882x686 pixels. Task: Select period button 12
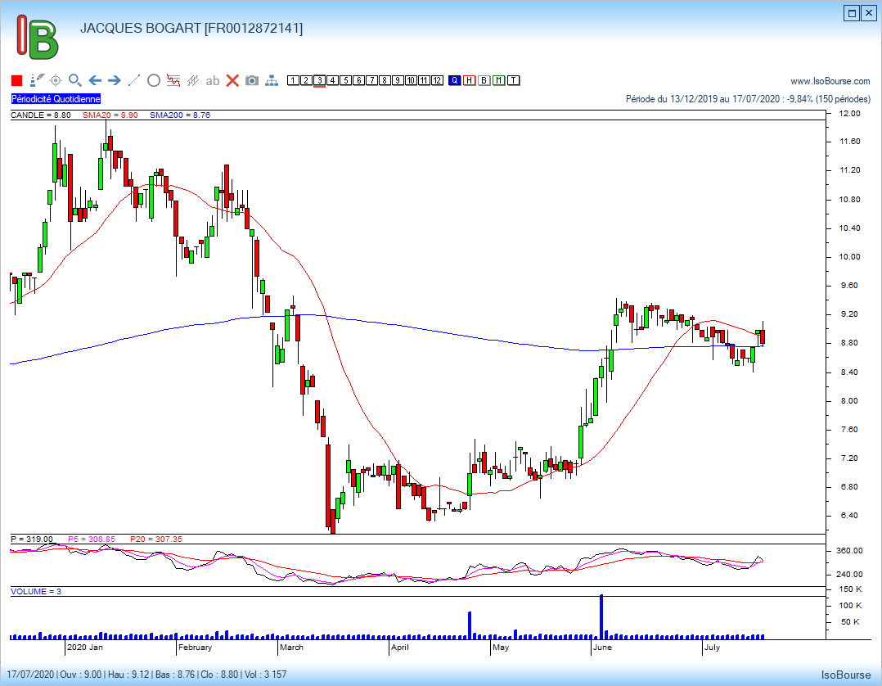(x=437, y=80)
